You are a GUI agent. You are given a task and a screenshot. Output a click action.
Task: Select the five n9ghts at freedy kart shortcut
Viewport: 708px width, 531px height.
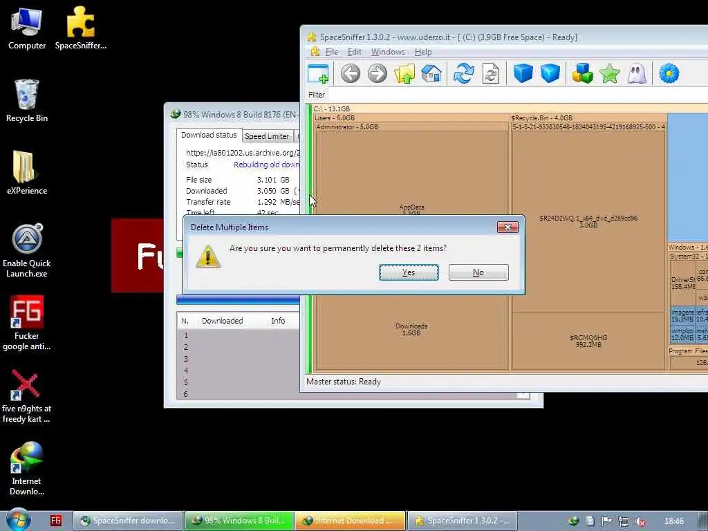[27, 396]
